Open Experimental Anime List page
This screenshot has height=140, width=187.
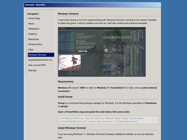pyautogui.click(x=40, y=60)
